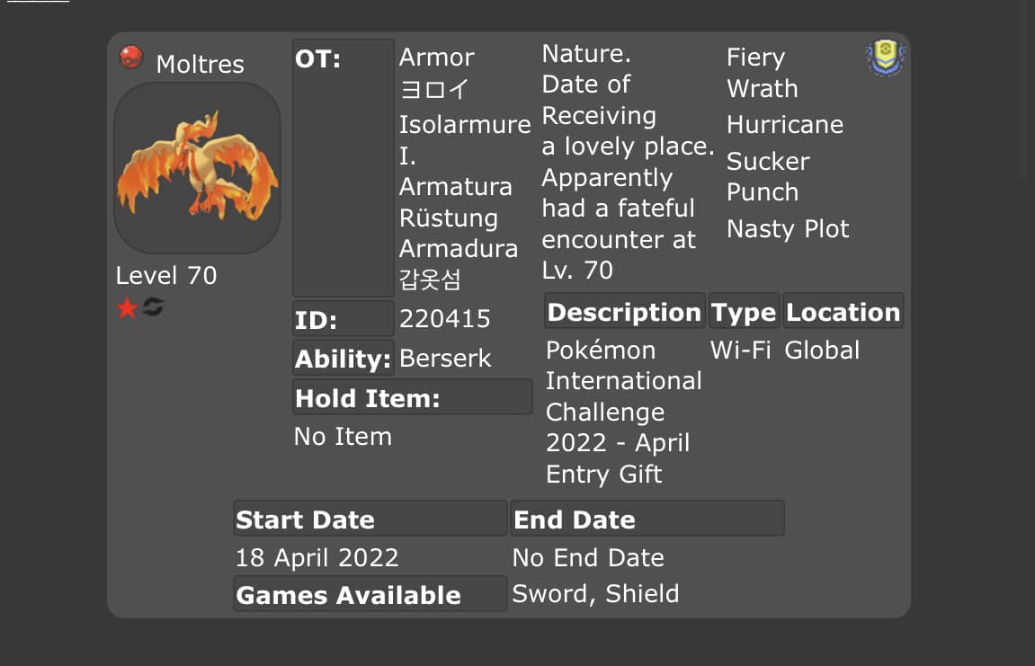The width and height of the screenshot is (1035, 666).
Task: Click the ID number 220415
Action: click(x=445, y=319)
